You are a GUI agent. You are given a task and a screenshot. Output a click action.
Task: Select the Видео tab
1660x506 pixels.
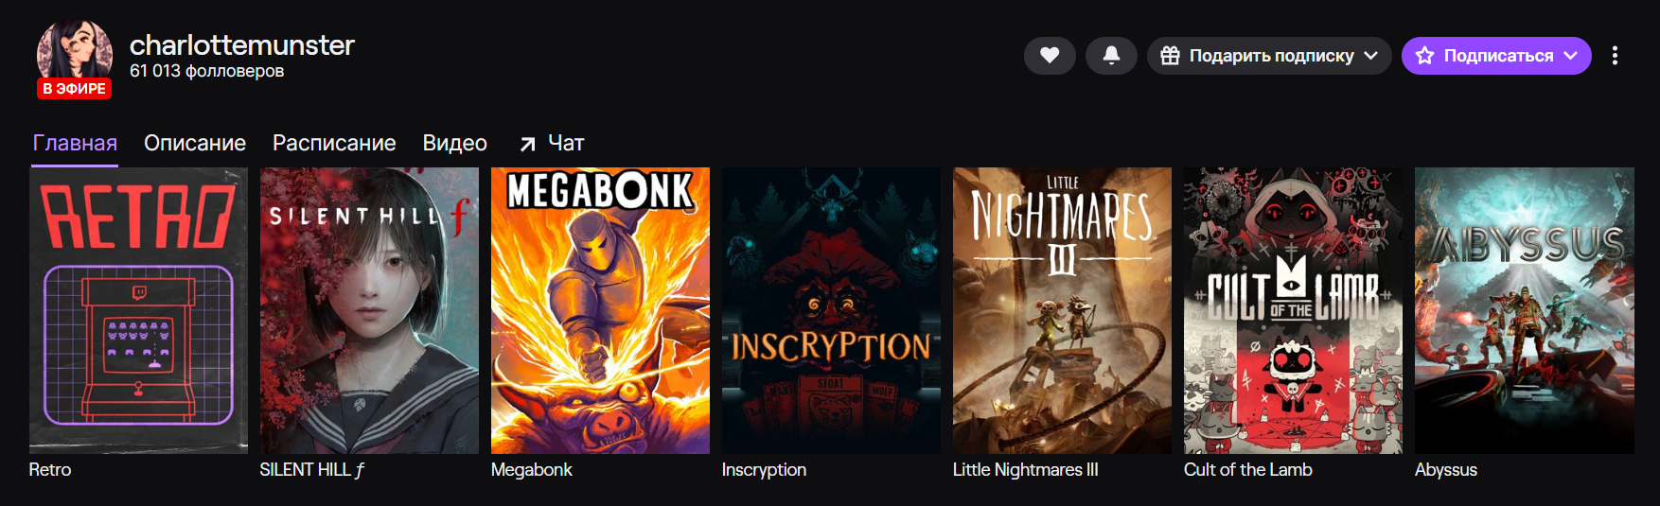coord(454,143)
